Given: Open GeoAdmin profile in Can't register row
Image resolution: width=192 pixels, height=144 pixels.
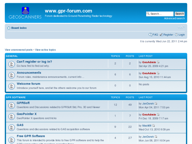Looking at the screenshot, I should [149, 62].
